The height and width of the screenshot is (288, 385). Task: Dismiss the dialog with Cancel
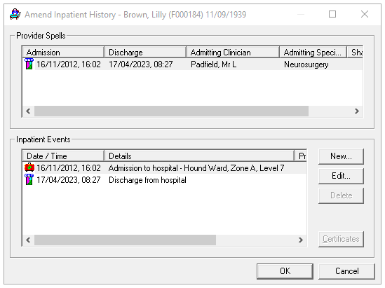point(346,271)
